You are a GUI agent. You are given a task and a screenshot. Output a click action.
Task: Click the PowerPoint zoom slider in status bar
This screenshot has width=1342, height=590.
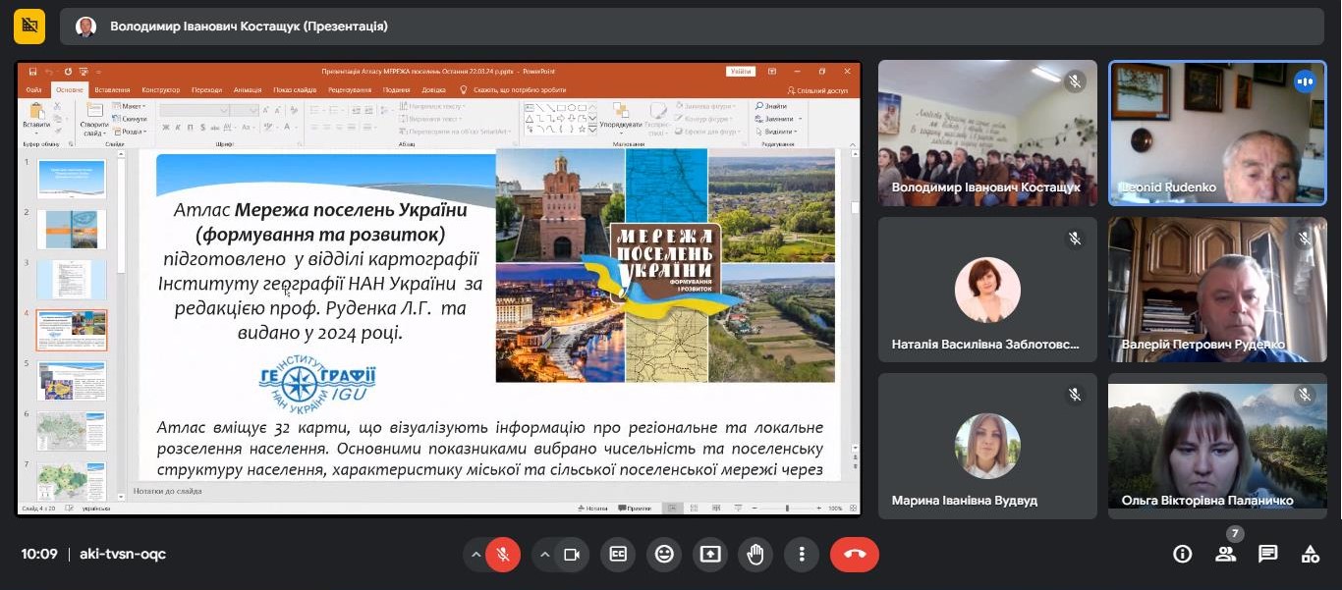tap(787, 509)
